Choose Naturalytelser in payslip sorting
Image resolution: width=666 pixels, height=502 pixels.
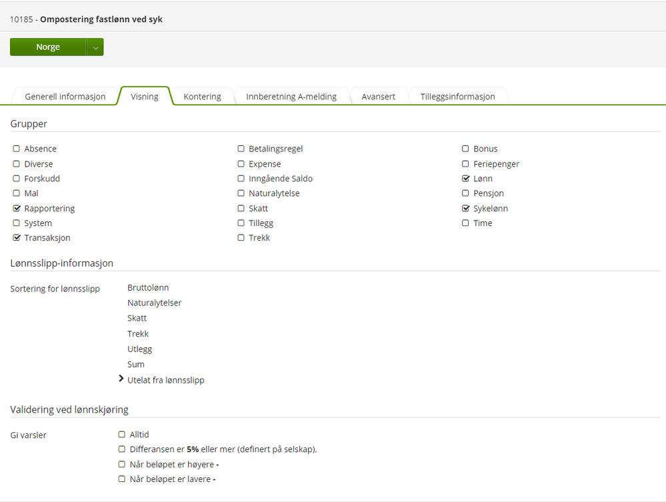point(154,303)
